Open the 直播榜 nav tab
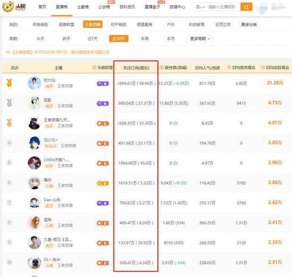 (x=62, y=7)
